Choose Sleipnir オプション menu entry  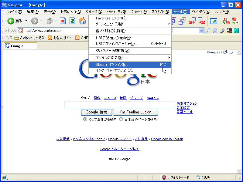tap(130, 65)
